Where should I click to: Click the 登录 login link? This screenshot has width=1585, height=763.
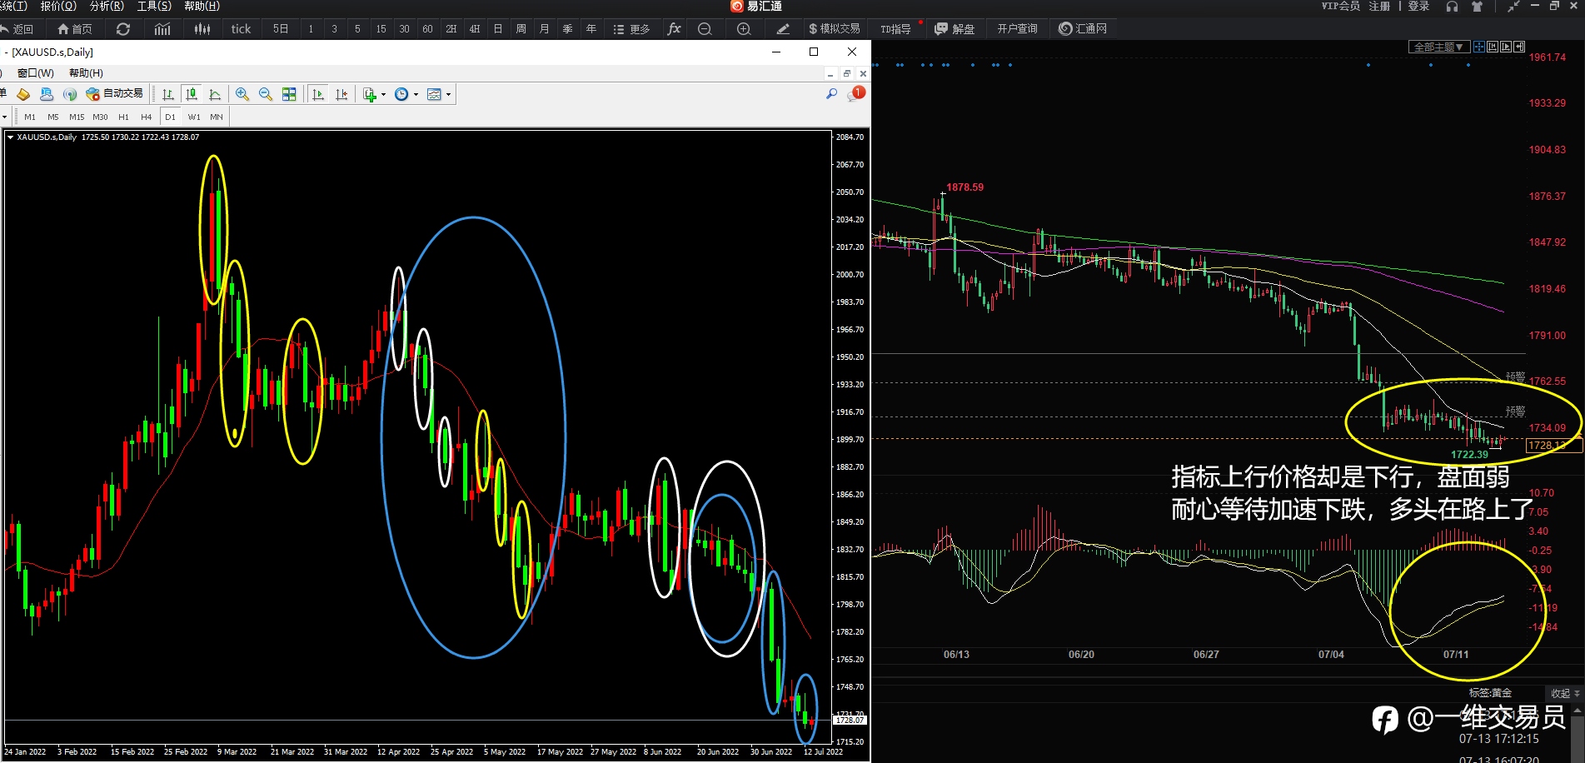coord(1418,7)
